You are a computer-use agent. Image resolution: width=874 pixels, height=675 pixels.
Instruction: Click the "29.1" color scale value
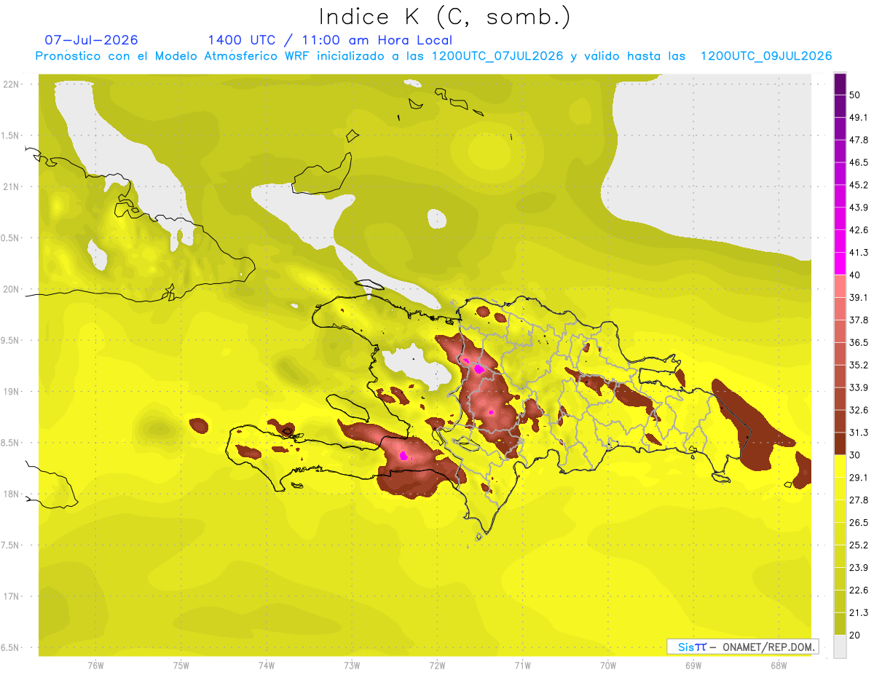point(859,478)
